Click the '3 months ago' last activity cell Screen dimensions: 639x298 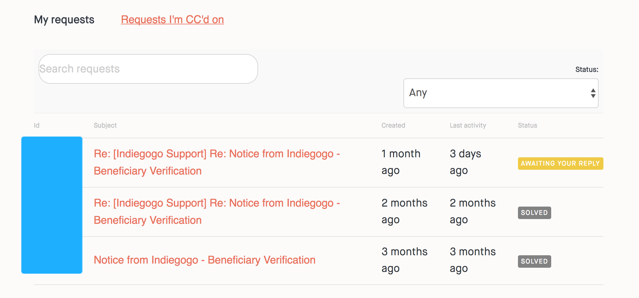(x=473, y=260)
